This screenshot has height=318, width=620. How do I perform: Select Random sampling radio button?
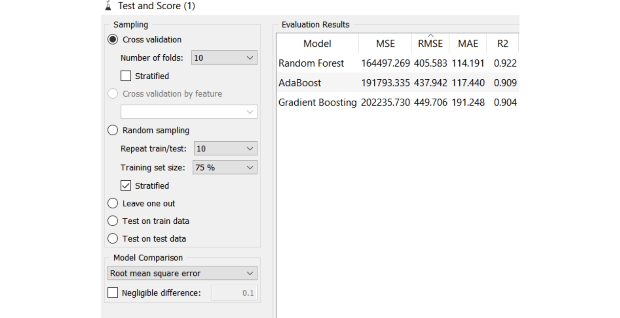(113, 130)
